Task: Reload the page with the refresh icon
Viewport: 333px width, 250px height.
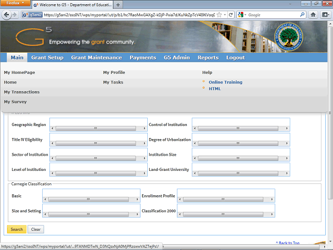Action: (231, 15)
